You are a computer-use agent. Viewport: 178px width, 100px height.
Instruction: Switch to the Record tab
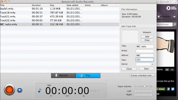pos(63,76)
